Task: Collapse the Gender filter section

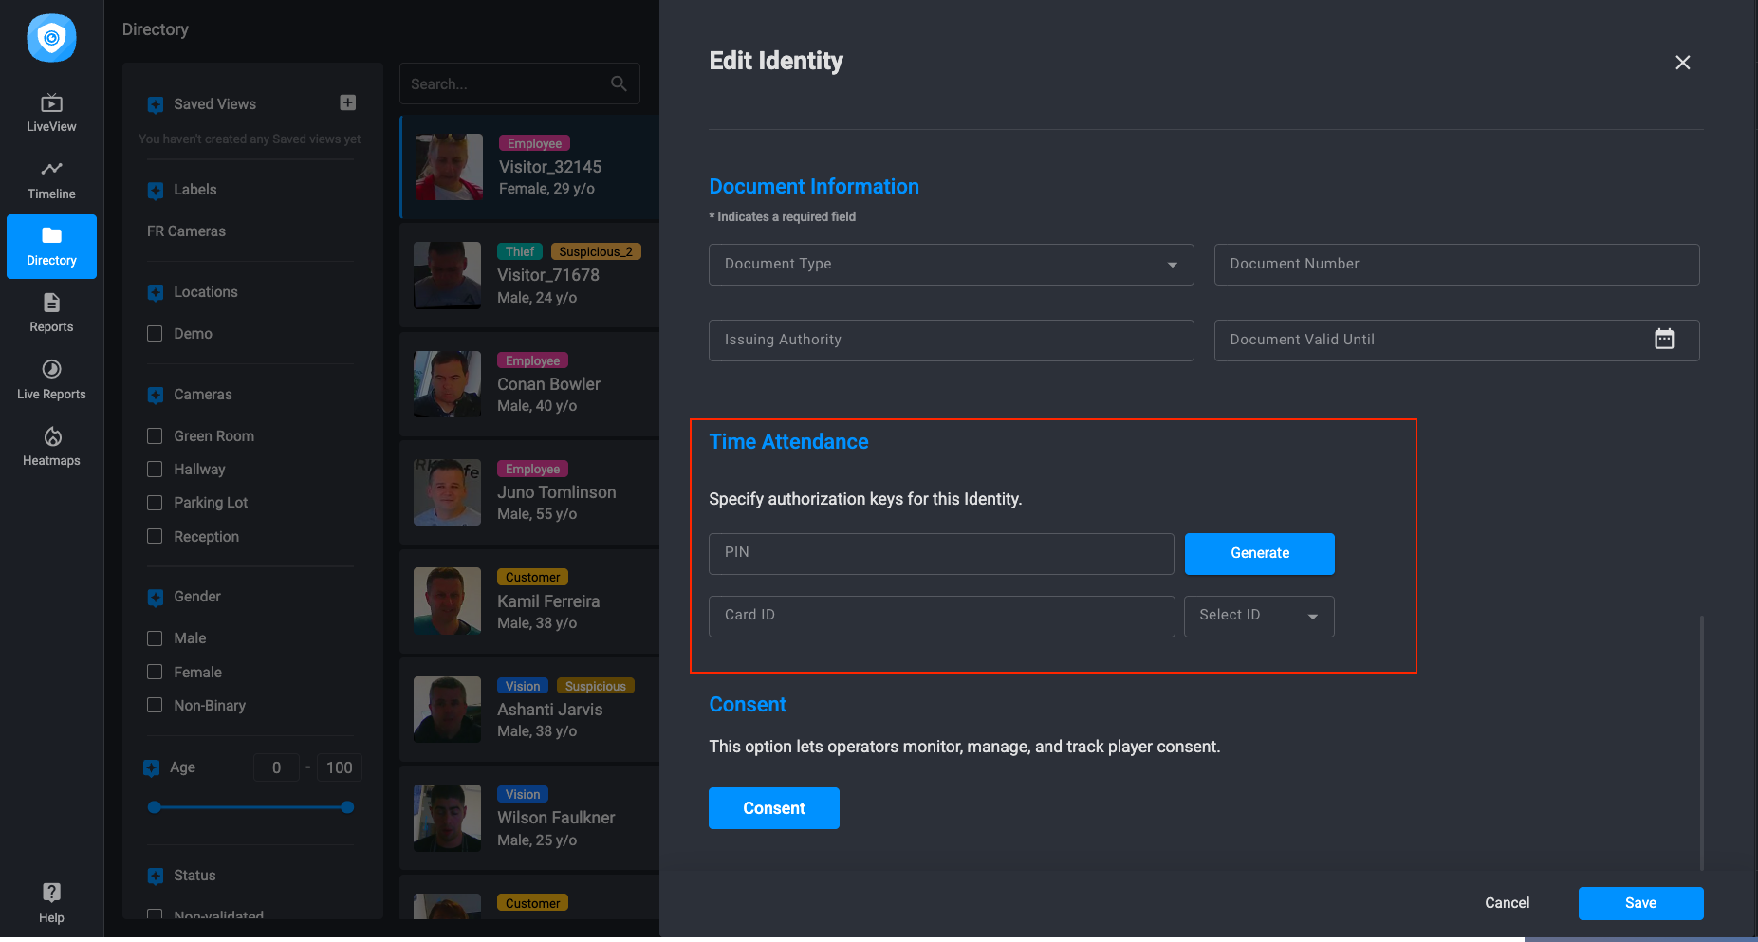Action: pos(156,598)
